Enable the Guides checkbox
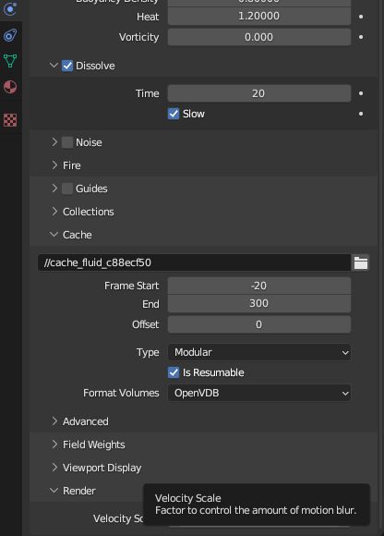This screenshot has width=384, height=536. tap(67, 189)
